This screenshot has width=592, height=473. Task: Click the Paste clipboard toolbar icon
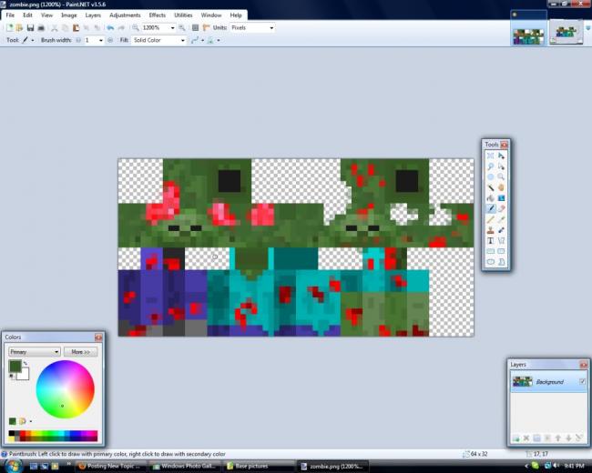tap(76, 27)
